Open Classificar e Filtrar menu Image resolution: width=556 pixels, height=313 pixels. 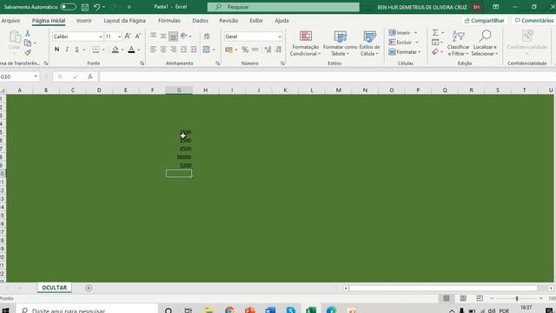coord(458,43)
